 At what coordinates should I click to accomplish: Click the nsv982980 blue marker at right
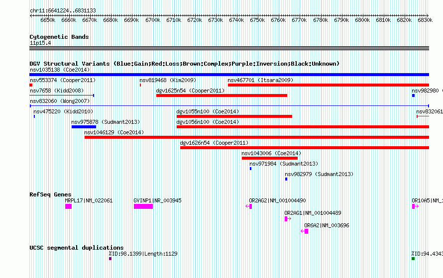tap(413, 95)
